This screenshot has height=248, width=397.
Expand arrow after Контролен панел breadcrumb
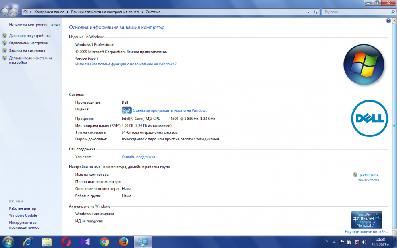click(x=67, y=12)
